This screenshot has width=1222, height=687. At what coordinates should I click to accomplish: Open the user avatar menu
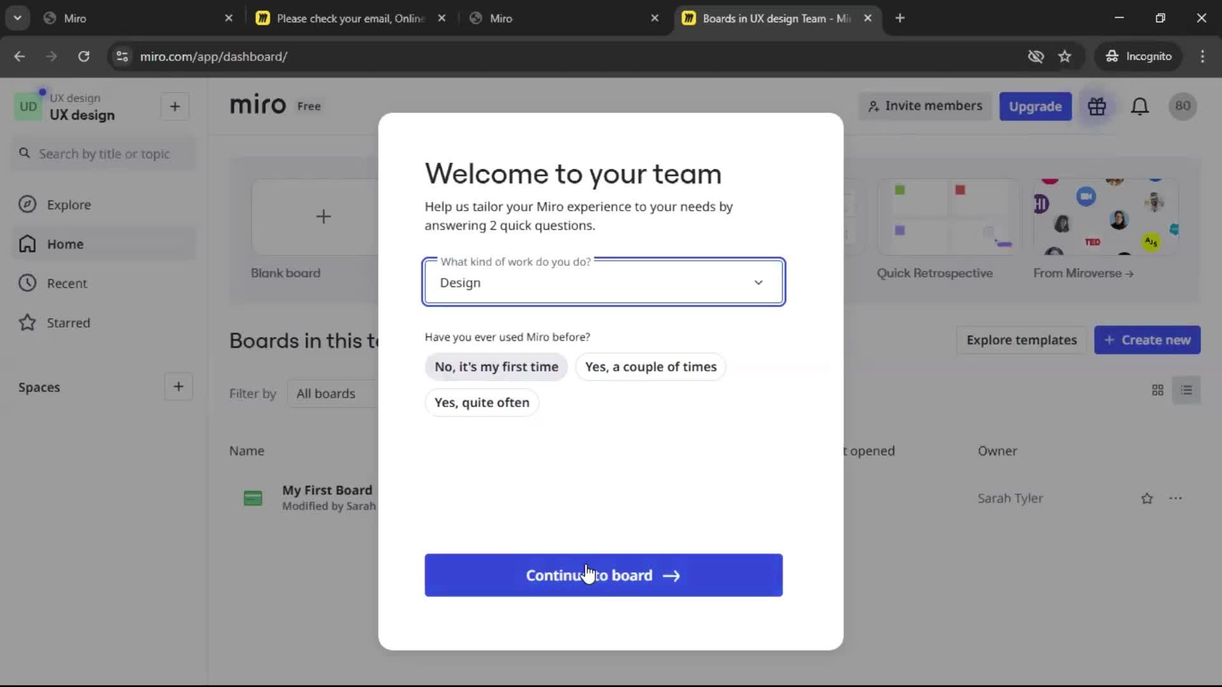(1183, 106)
